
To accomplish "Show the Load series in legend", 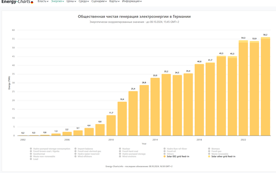I will 34,159.
